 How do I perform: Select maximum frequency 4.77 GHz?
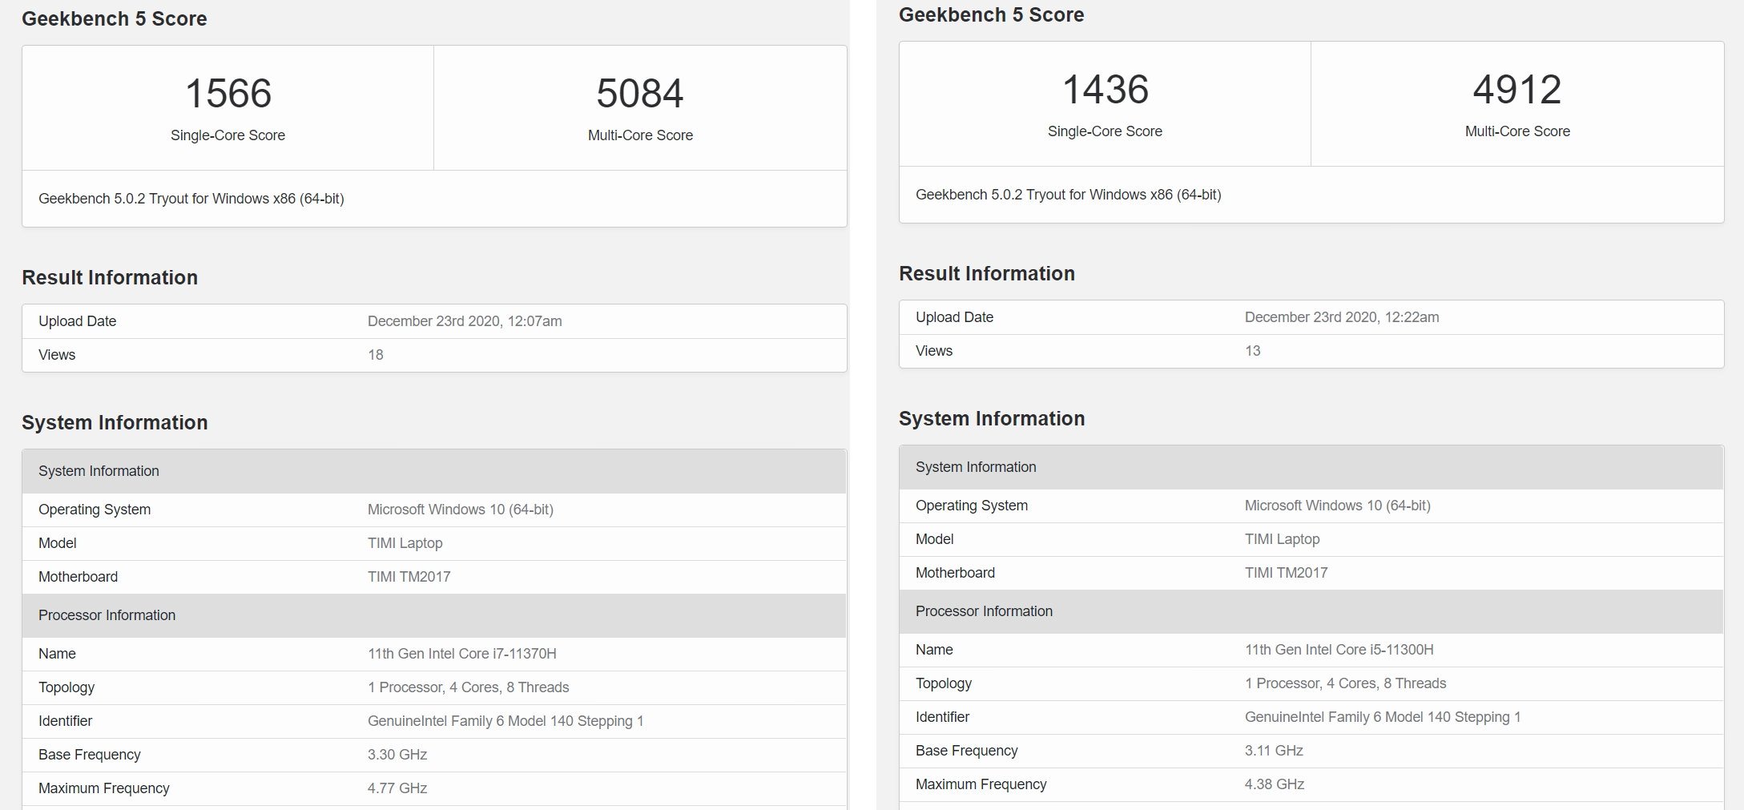(x=397, y=788)
